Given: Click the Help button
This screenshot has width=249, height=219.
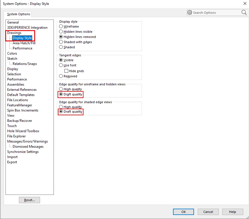Looking at the screenshot, I should click(x=233, y=212).
